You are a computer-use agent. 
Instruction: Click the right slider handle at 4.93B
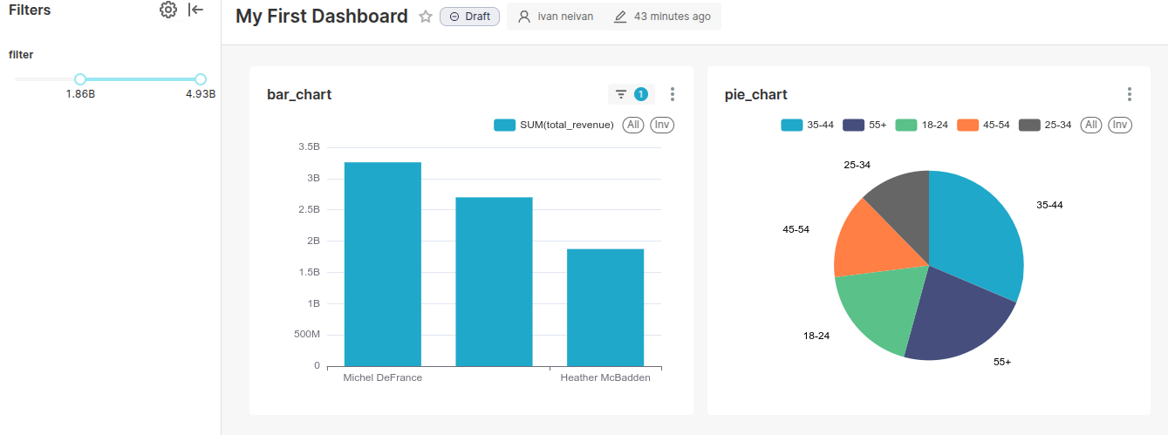pyautogui.click(x=201, y=79)
